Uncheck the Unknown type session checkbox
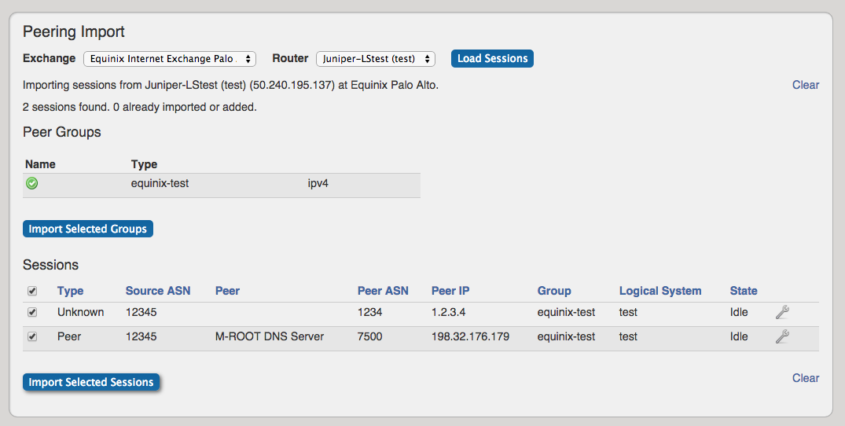 (32, 312)
